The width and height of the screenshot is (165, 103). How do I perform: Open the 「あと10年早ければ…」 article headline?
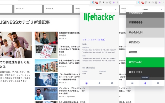(x=69, y=77)
